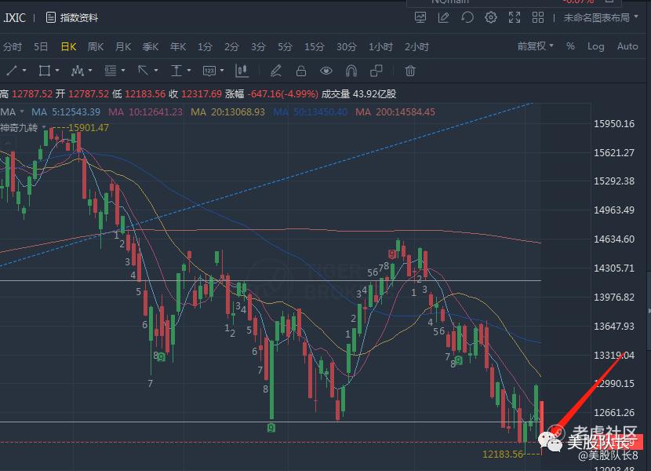Select the pencil freehand drawing tool
This screenshot has width=651, height=471.
tap(275, 71)
